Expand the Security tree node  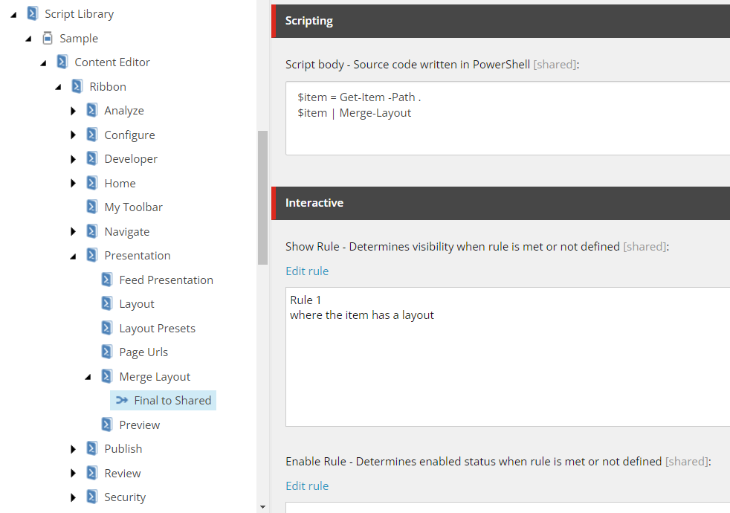(x=73, y=497)
